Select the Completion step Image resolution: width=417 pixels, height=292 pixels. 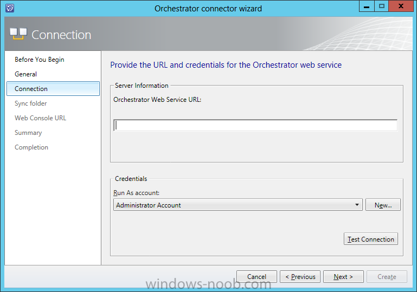click(31, 147)
